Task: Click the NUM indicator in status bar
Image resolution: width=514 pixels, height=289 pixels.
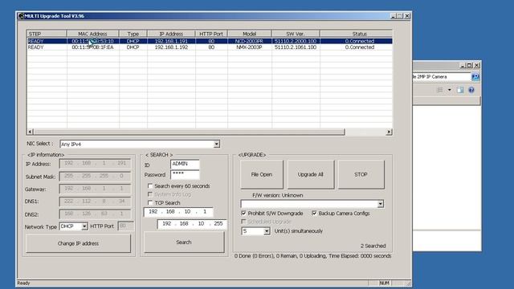Action: [x=384, y=283]
